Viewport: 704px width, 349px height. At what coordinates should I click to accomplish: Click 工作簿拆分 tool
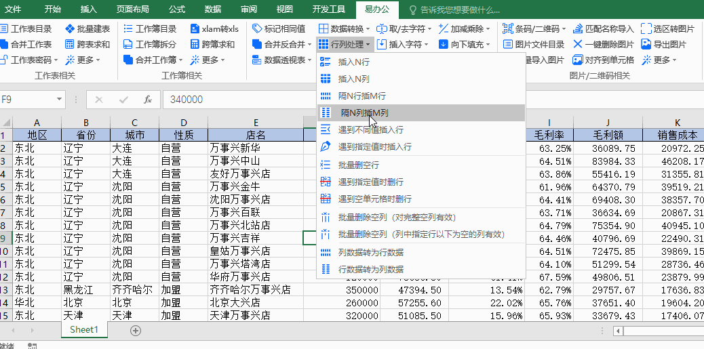(x=150, y=45)
